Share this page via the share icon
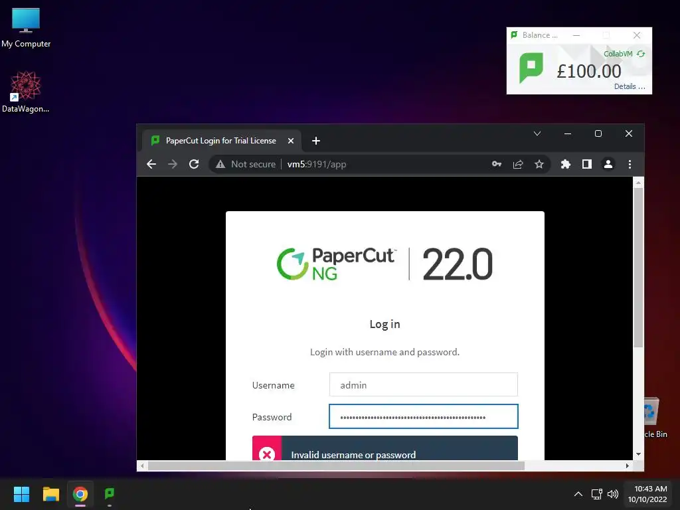Image resolution: width=680 pixels, height=510 pixels. [518, 165]
